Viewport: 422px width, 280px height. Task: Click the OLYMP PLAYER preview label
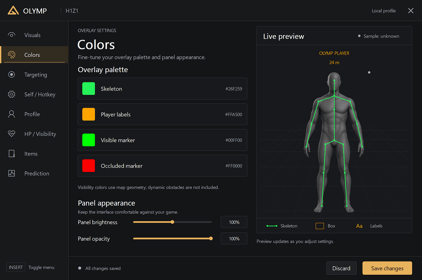coord(334,53)
